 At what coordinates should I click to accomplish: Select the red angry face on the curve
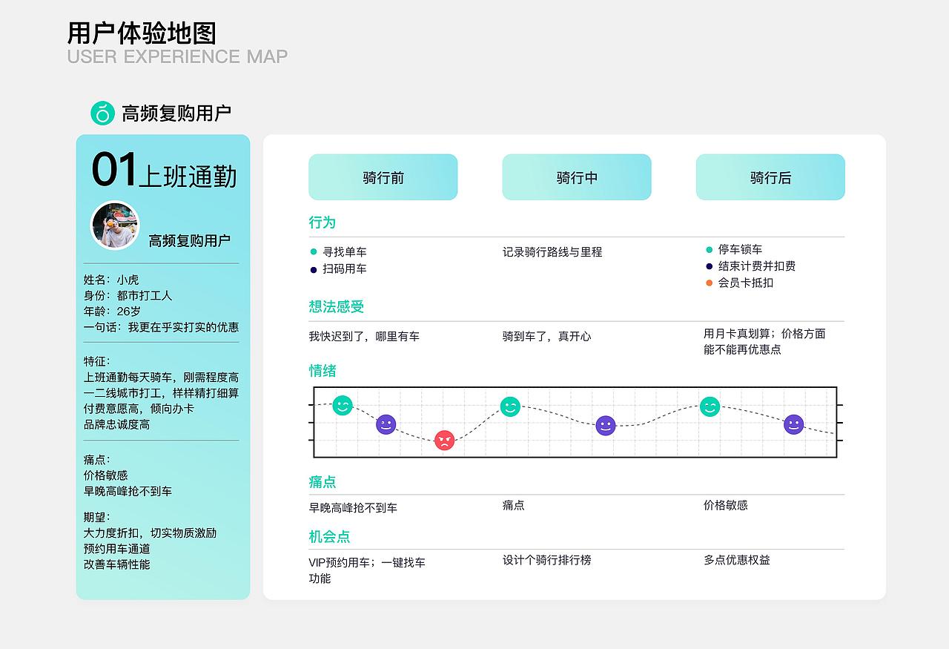coord(443,441)
